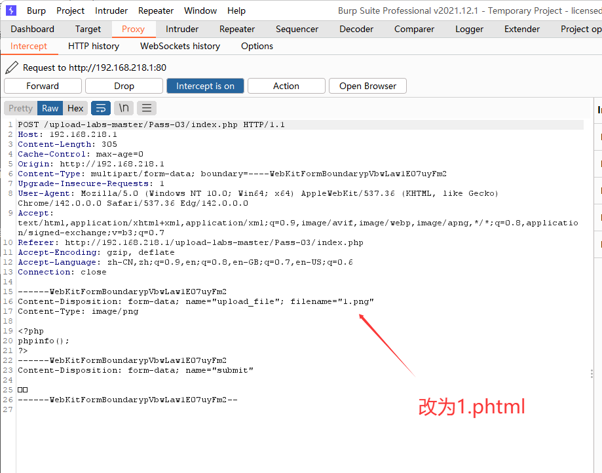The height and width of the screenshot is (473, 602).
Task: Switch to Raw view
Action: point(50,108)
